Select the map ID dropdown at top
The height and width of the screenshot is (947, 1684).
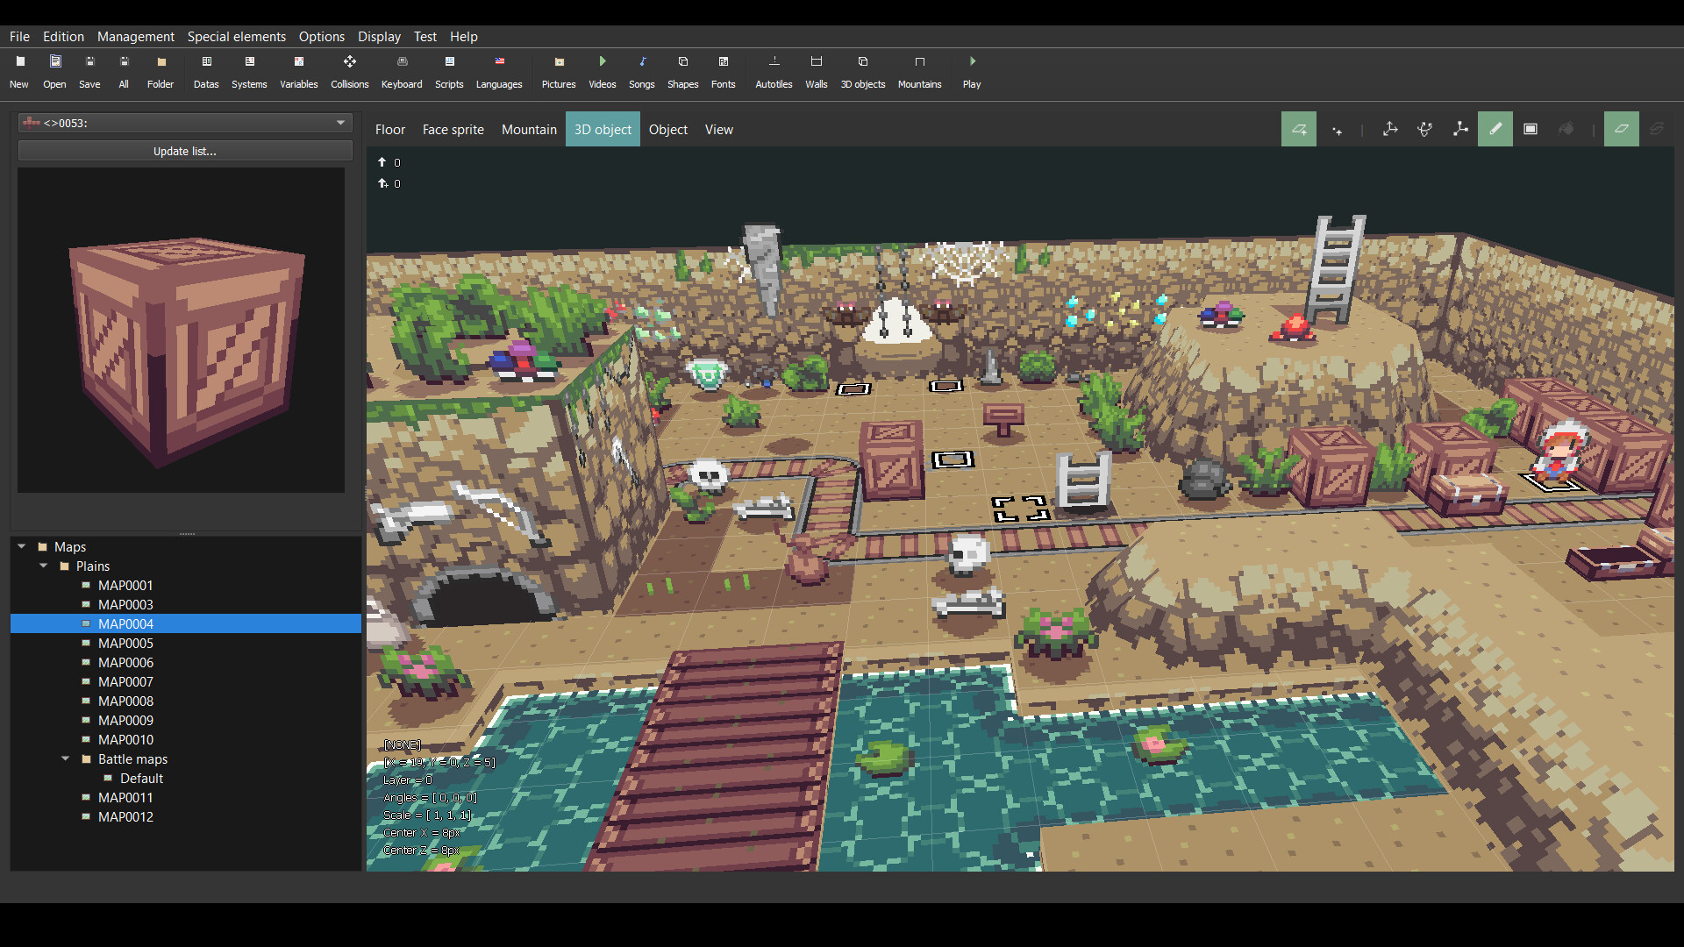pyautogui.click(x=184, y=123)
